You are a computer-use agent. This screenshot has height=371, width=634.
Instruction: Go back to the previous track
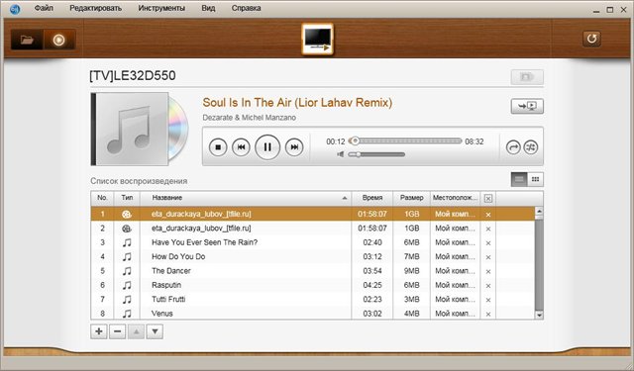[241, 147]
